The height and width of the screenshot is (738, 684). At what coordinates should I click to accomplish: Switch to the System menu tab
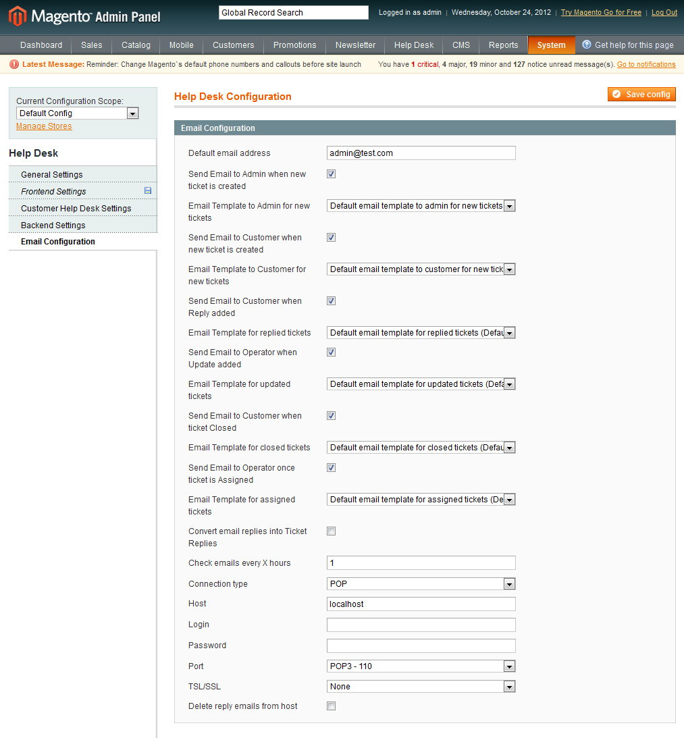pos(551,45)
